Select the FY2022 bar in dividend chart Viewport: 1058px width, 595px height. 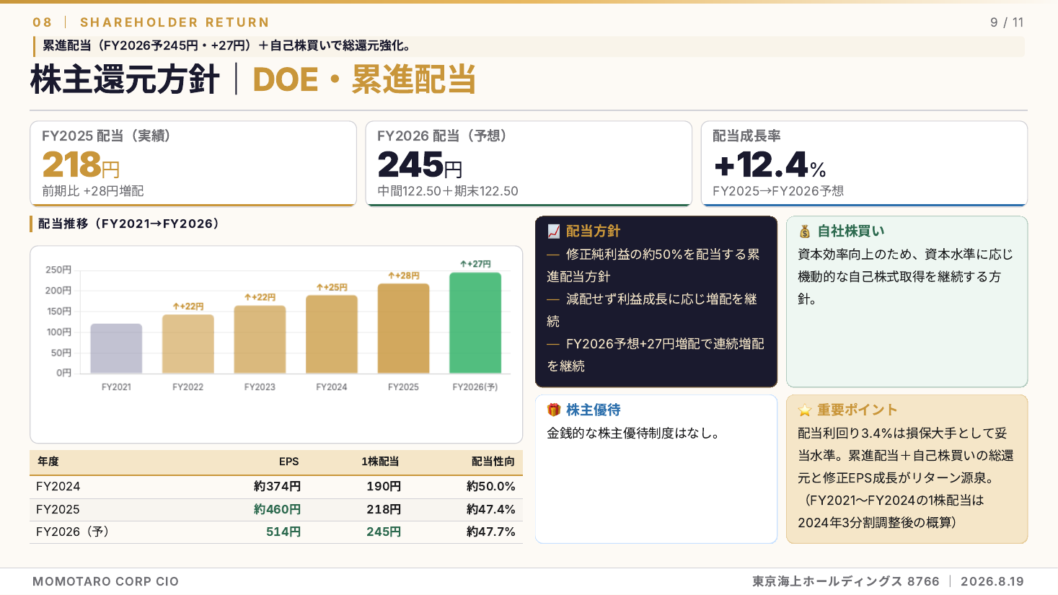(x=188, y=344)
